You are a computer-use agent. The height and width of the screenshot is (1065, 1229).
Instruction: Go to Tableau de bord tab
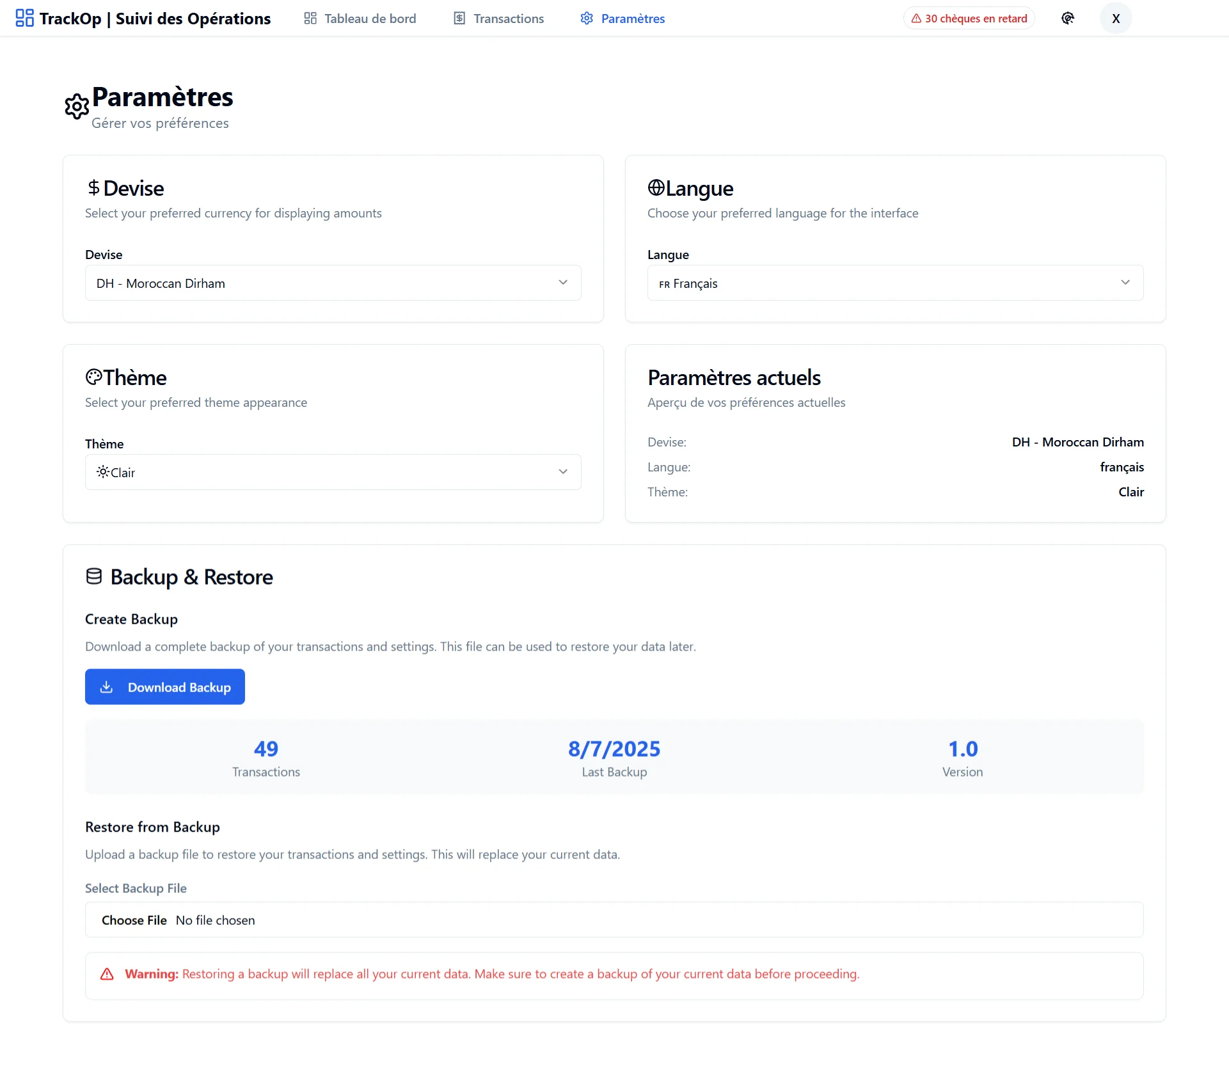point(360,19)
